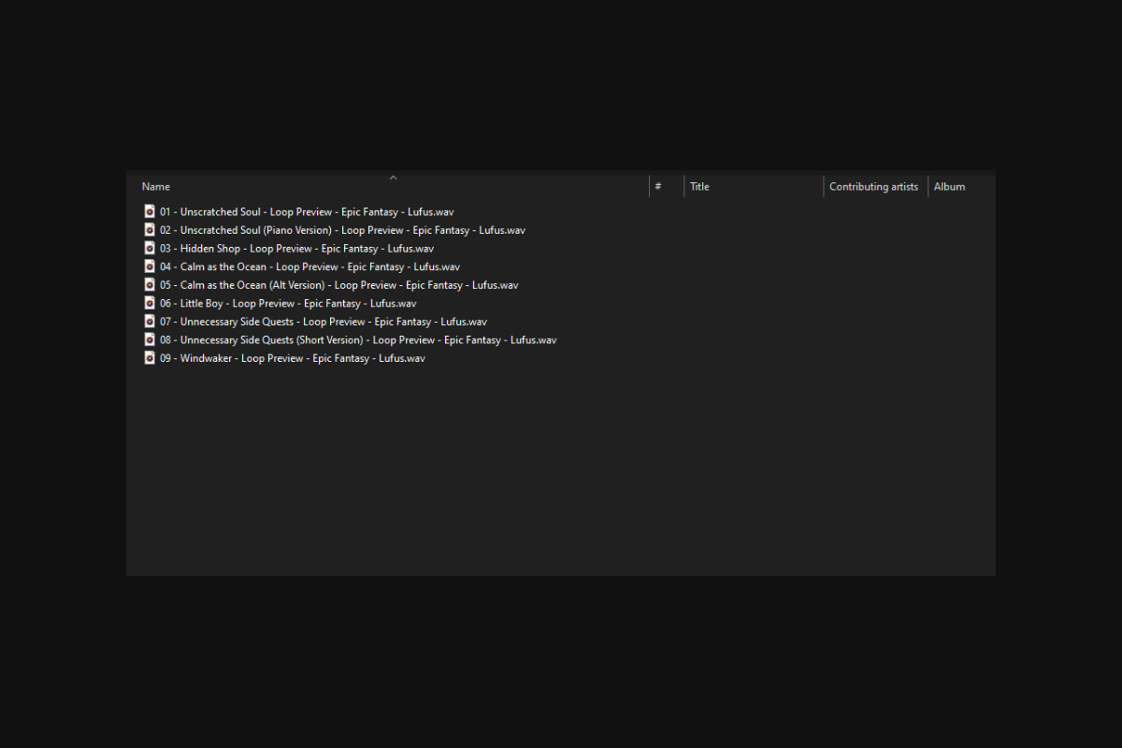
Task: Select the 06 - Little Boy file icon
Action: [x=149, y=303]
